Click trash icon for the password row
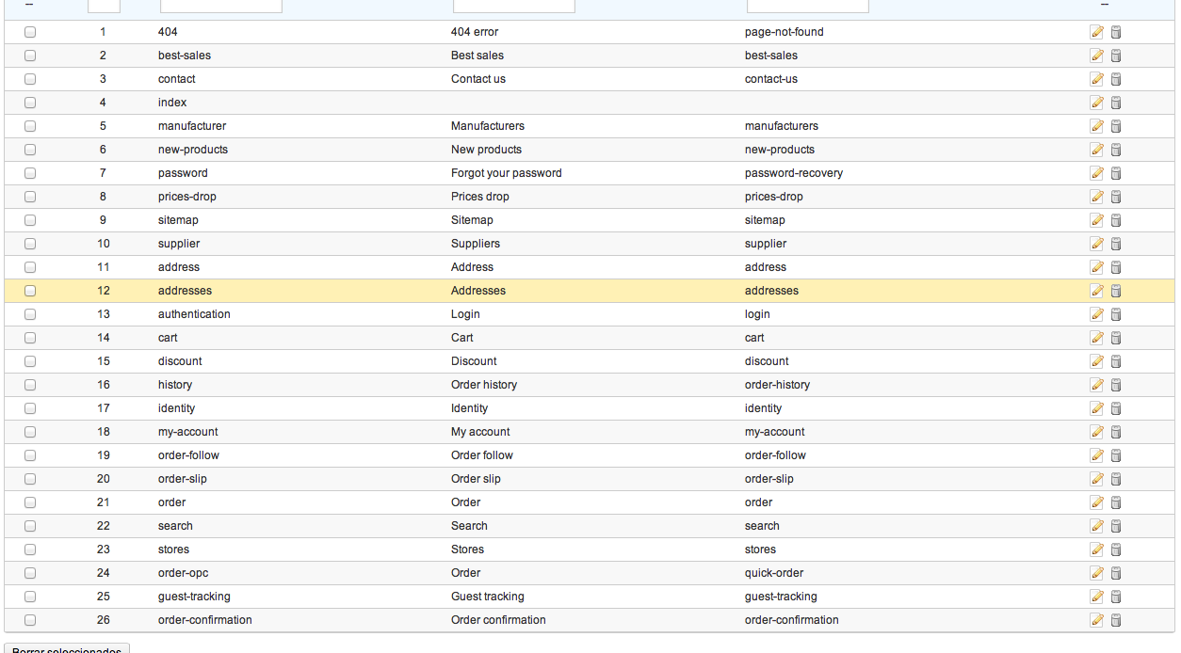Viewport: 1181px width, 653px height. [x=1116, y=173]
